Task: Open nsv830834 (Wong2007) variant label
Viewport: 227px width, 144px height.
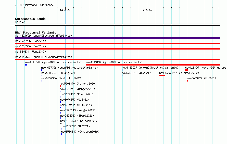Action: [x=31, y=52]
